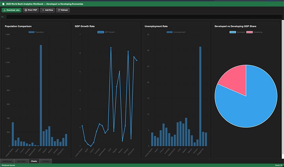Image resolution: width=284 pixels, height=167 pixels.
Task: Click the 'Workbook Synced' status text
Action: 8,165
